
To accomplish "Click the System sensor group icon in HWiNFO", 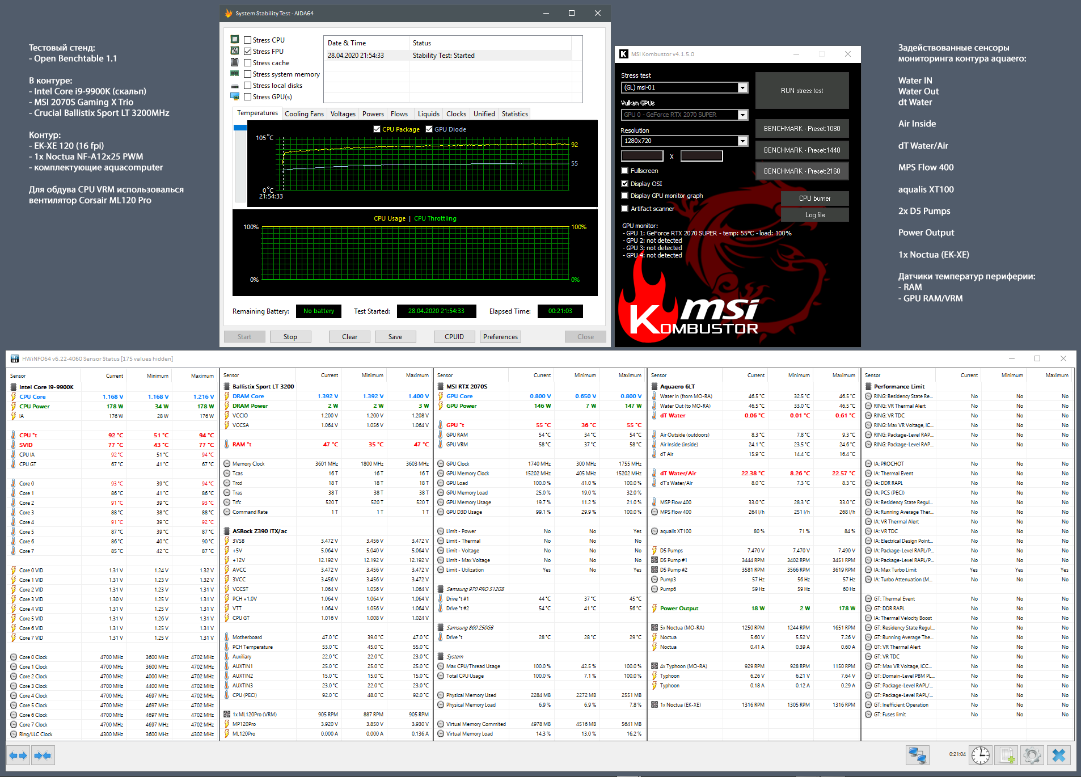I will tap(441, 656).
